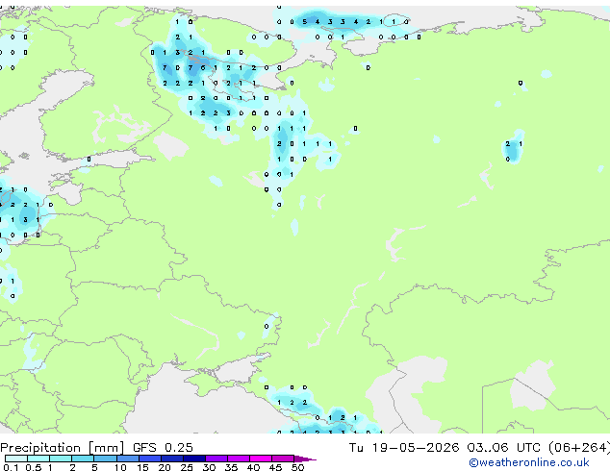The height and width of the screenshot is (471, 610).
Task: Click the legend label '0.5'
Action: [33, 467]
